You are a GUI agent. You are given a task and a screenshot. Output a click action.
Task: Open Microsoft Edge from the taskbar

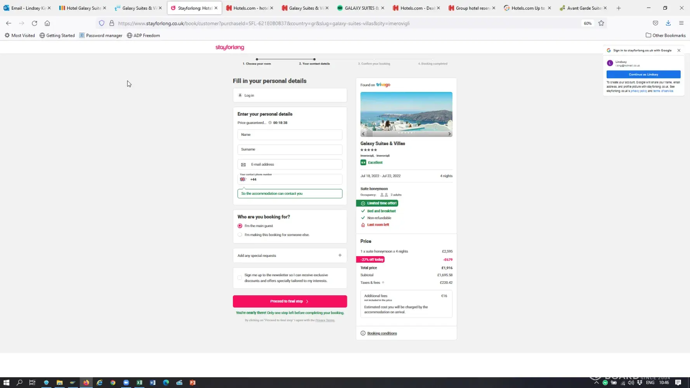click(166, 383)
